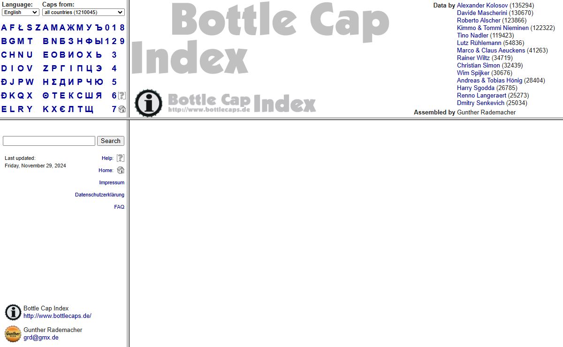The width and height of the screenshot is (563, 347).
Task: Select Cyrillic letter Ъ in the index
Action: click(98, 28)
